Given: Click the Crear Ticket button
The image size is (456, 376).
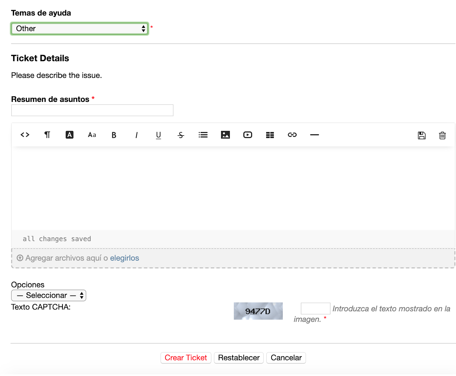Looking at the screenshot, I should pos(186,358).
